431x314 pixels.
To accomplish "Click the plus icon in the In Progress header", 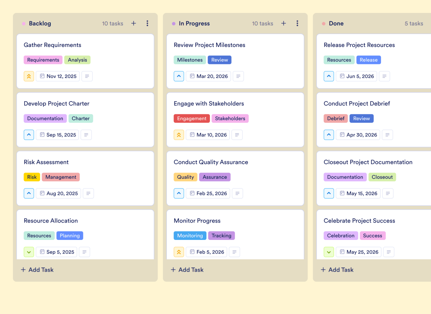I will click(284, 23).
